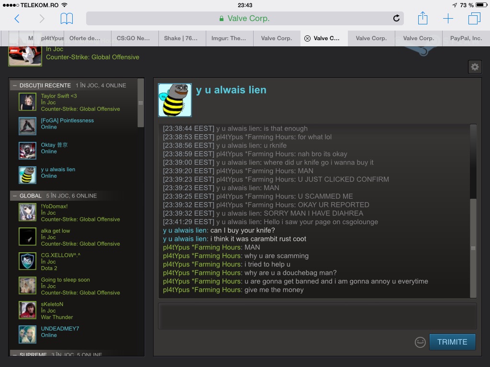This screenshot has width=490, height=367.
Task: Tap the Valve Corp. address bar
Action: click(x=244, y=19)
